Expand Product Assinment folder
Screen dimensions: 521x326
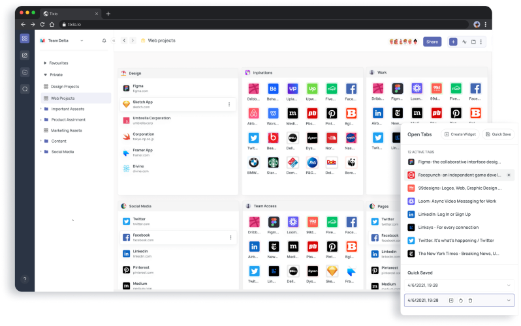41,119
